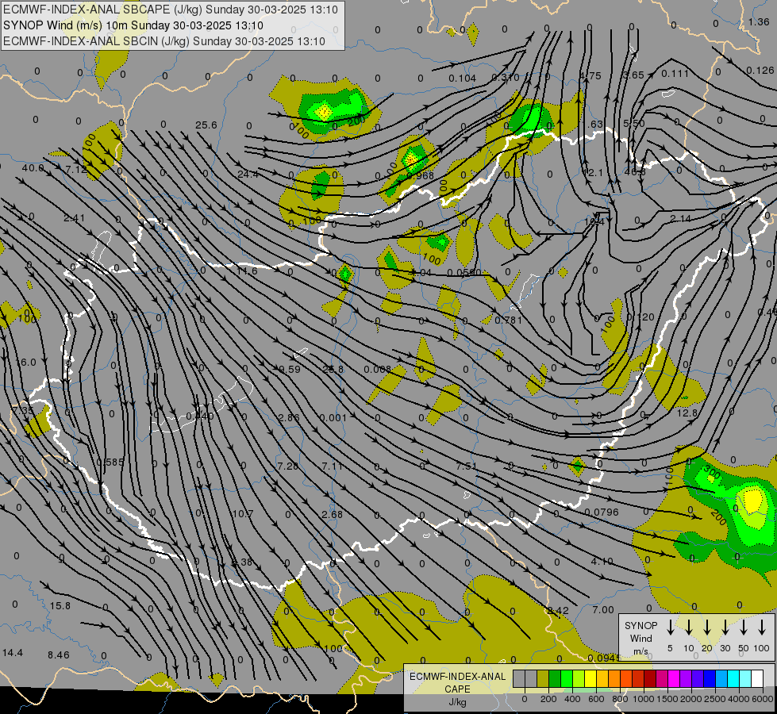Click the map value '4.10'
This screenshot has height=714, width=777.
point(602,562)
